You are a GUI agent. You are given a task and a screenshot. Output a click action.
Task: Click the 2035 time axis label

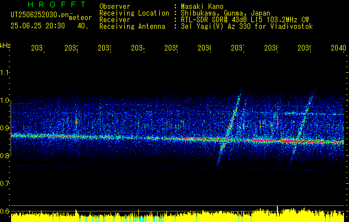click(x=171, y=48)
